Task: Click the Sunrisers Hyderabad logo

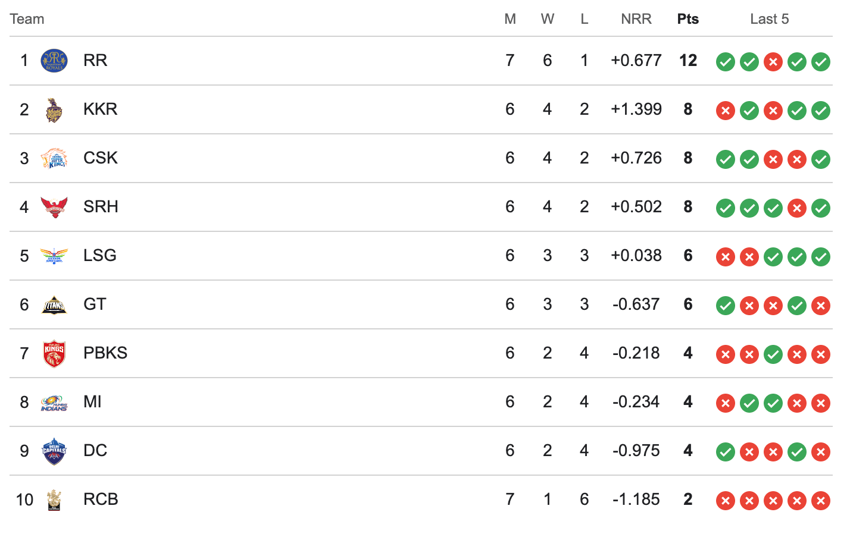Action: (x=54, y=207)
